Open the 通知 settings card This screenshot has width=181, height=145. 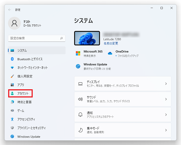click(x=123, y=115)
